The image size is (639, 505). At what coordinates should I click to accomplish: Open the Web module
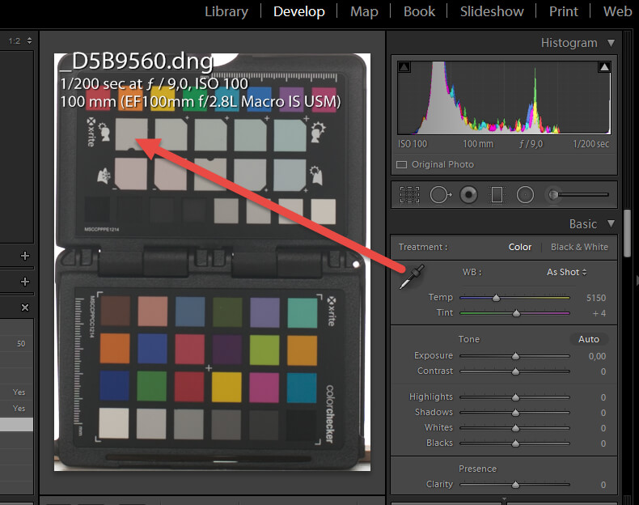(x=617, y=11)
